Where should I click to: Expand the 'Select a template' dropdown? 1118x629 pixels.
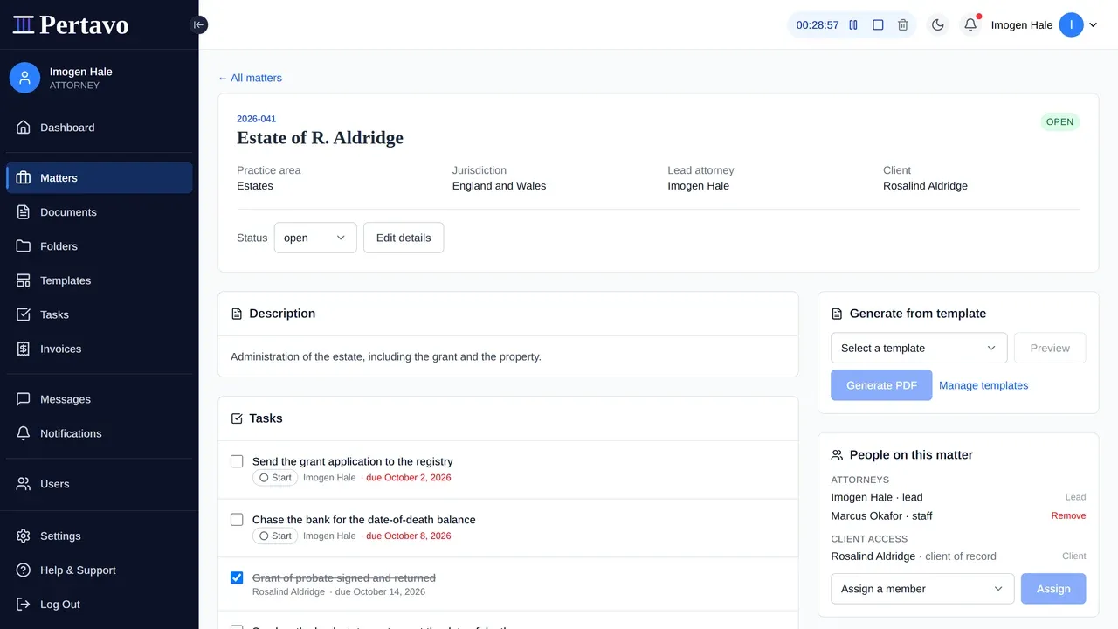919,348
